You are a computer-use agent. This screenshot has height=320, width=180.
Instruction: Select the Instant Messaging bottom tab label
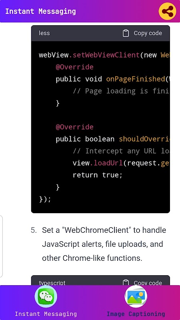(x=46, y=314)
